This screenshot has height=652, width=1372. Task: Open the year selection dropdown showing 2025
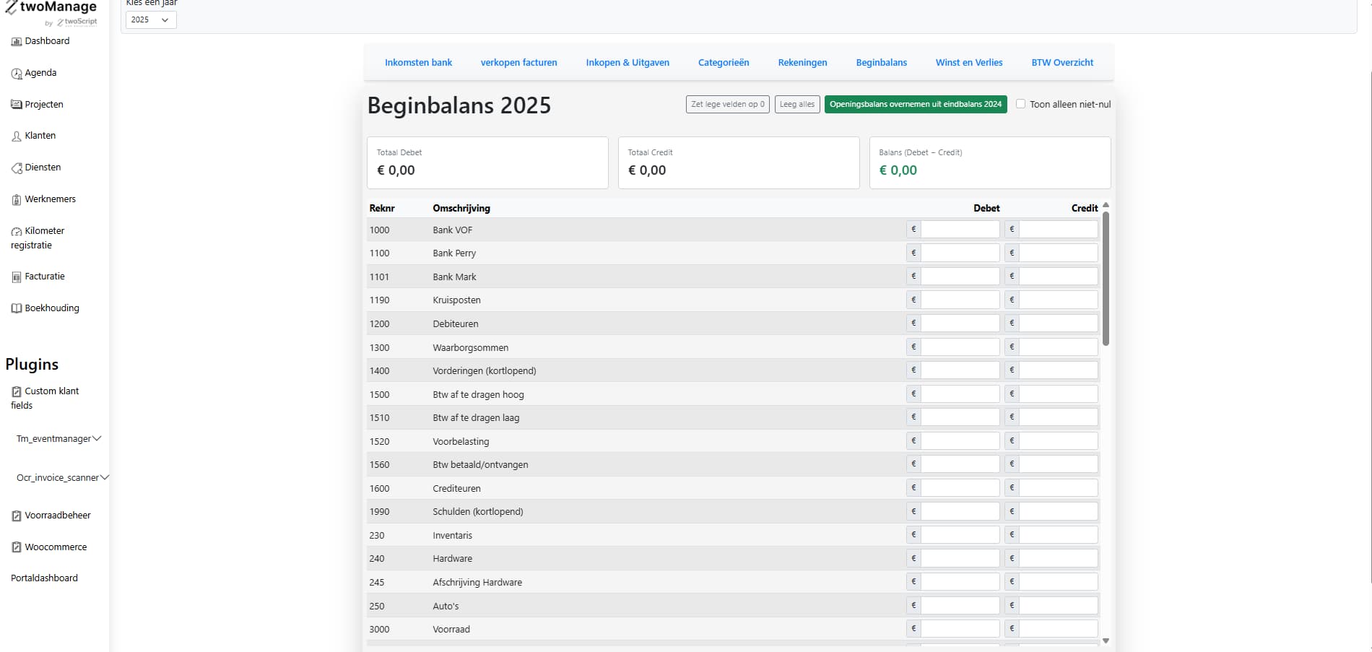pos(151,20)
